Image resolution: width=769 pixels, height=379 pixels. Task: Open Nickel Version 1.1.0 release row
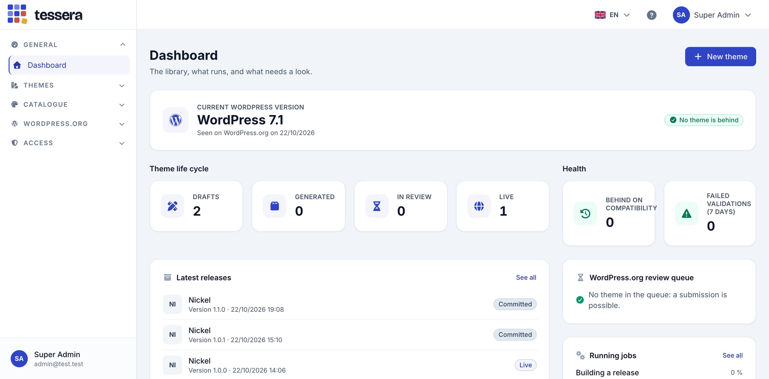click(350, 304)
